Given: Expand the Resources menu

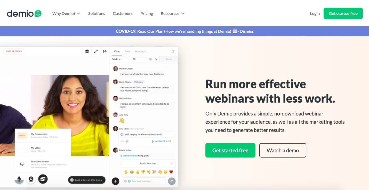Looking at the screenshot, I should point(172,13).
